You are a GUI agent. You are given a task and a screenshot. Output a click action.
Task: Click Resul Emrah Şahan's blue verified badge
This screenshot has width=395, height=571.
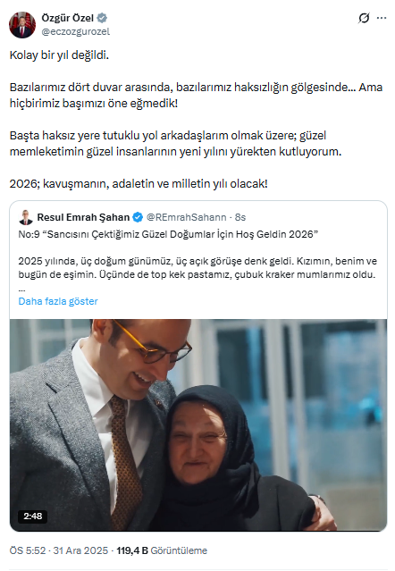138,217
